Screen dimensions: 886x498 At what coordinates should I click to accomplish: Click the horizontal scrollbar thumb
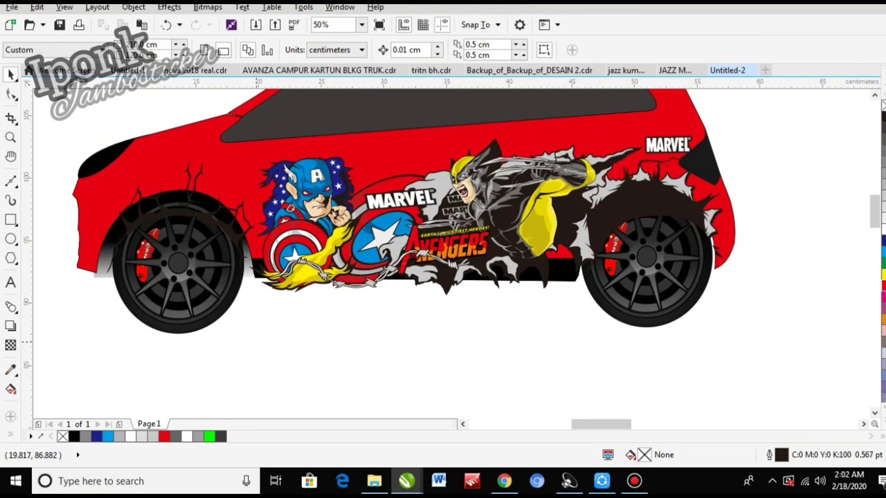[601, 424]
